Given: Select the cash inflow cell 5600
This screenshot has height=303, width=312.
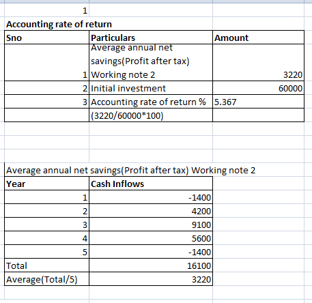Looking at the screenshot, I should click(x=151, y=238).
